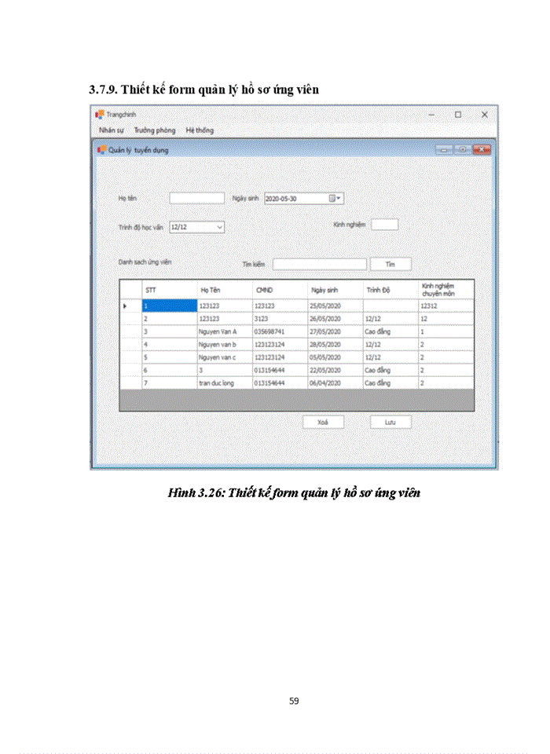Click date cell 27/05/2020
The width and height of the screenshot is (550, 754).
(x=335, y=331)
